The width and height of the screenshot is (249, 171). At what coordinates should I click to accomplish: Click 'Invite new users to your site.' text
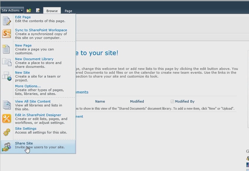tap(40, 147)
